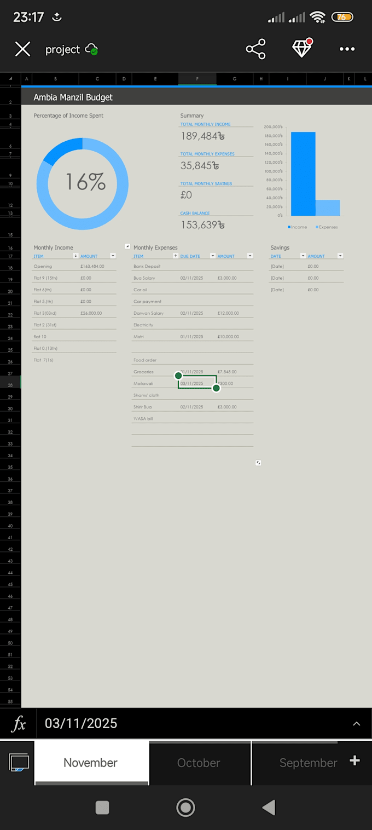The image size is (372, 830).
Task: Tap the cloud sync status icon
Action: tap(92, 49)
